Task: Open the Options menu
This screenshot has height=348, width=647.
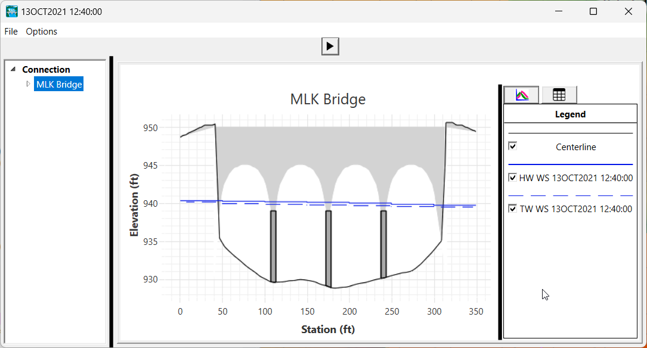Action: point(41,32)
